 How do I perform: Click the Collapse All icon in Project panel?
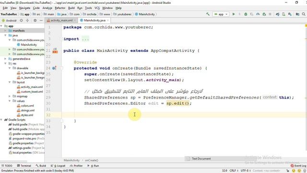(27, 20)
